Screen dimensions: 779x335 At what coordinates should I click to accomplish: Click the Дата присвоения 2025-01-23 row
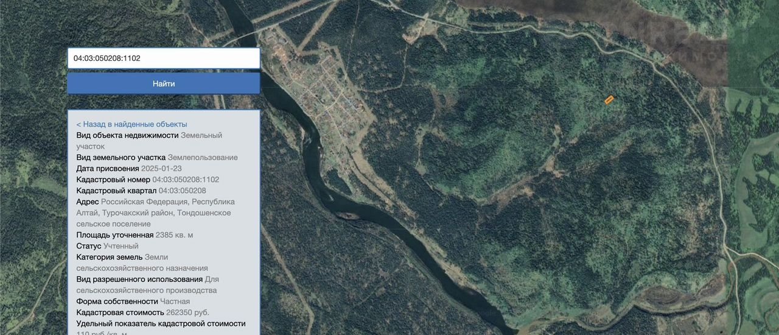point(129,169)
